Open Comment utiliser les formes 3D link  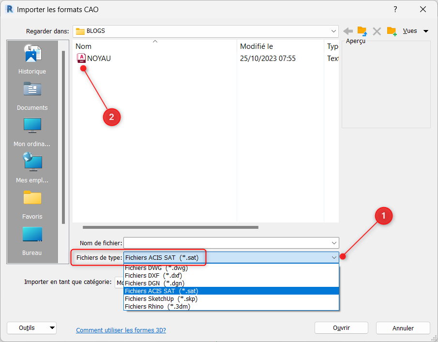tap(121, 330)
